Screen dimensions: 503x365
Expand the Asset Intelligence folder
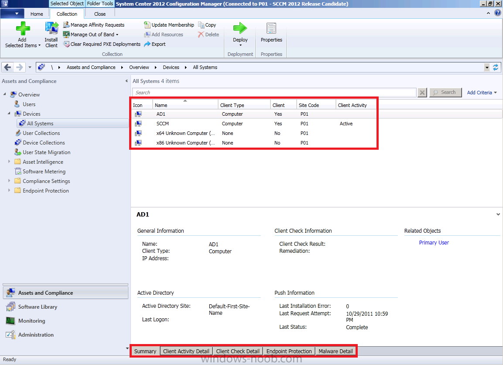point(9,162)
